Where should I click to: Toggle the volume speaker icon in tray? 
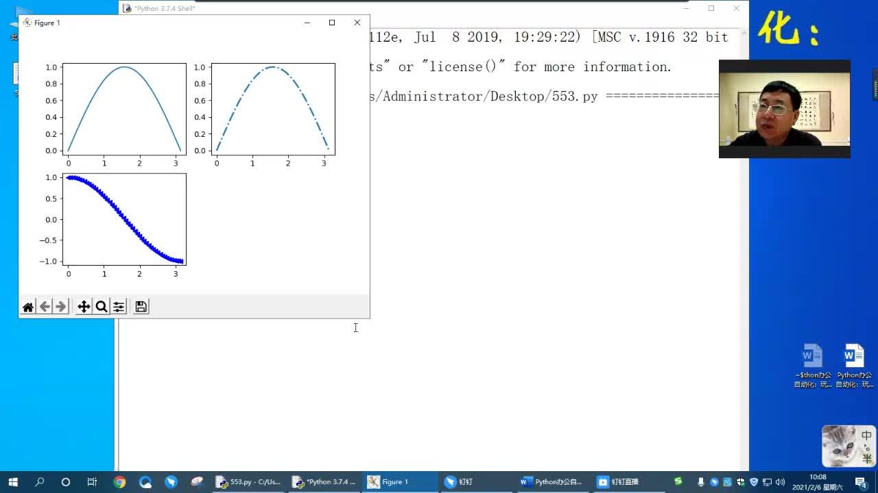point(780,482)
